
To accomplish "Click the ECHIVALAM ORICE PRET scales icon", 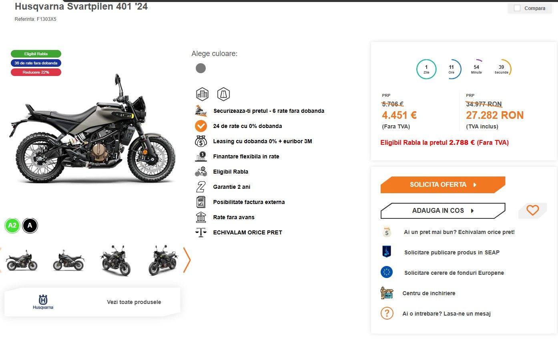I will (201, 232).
